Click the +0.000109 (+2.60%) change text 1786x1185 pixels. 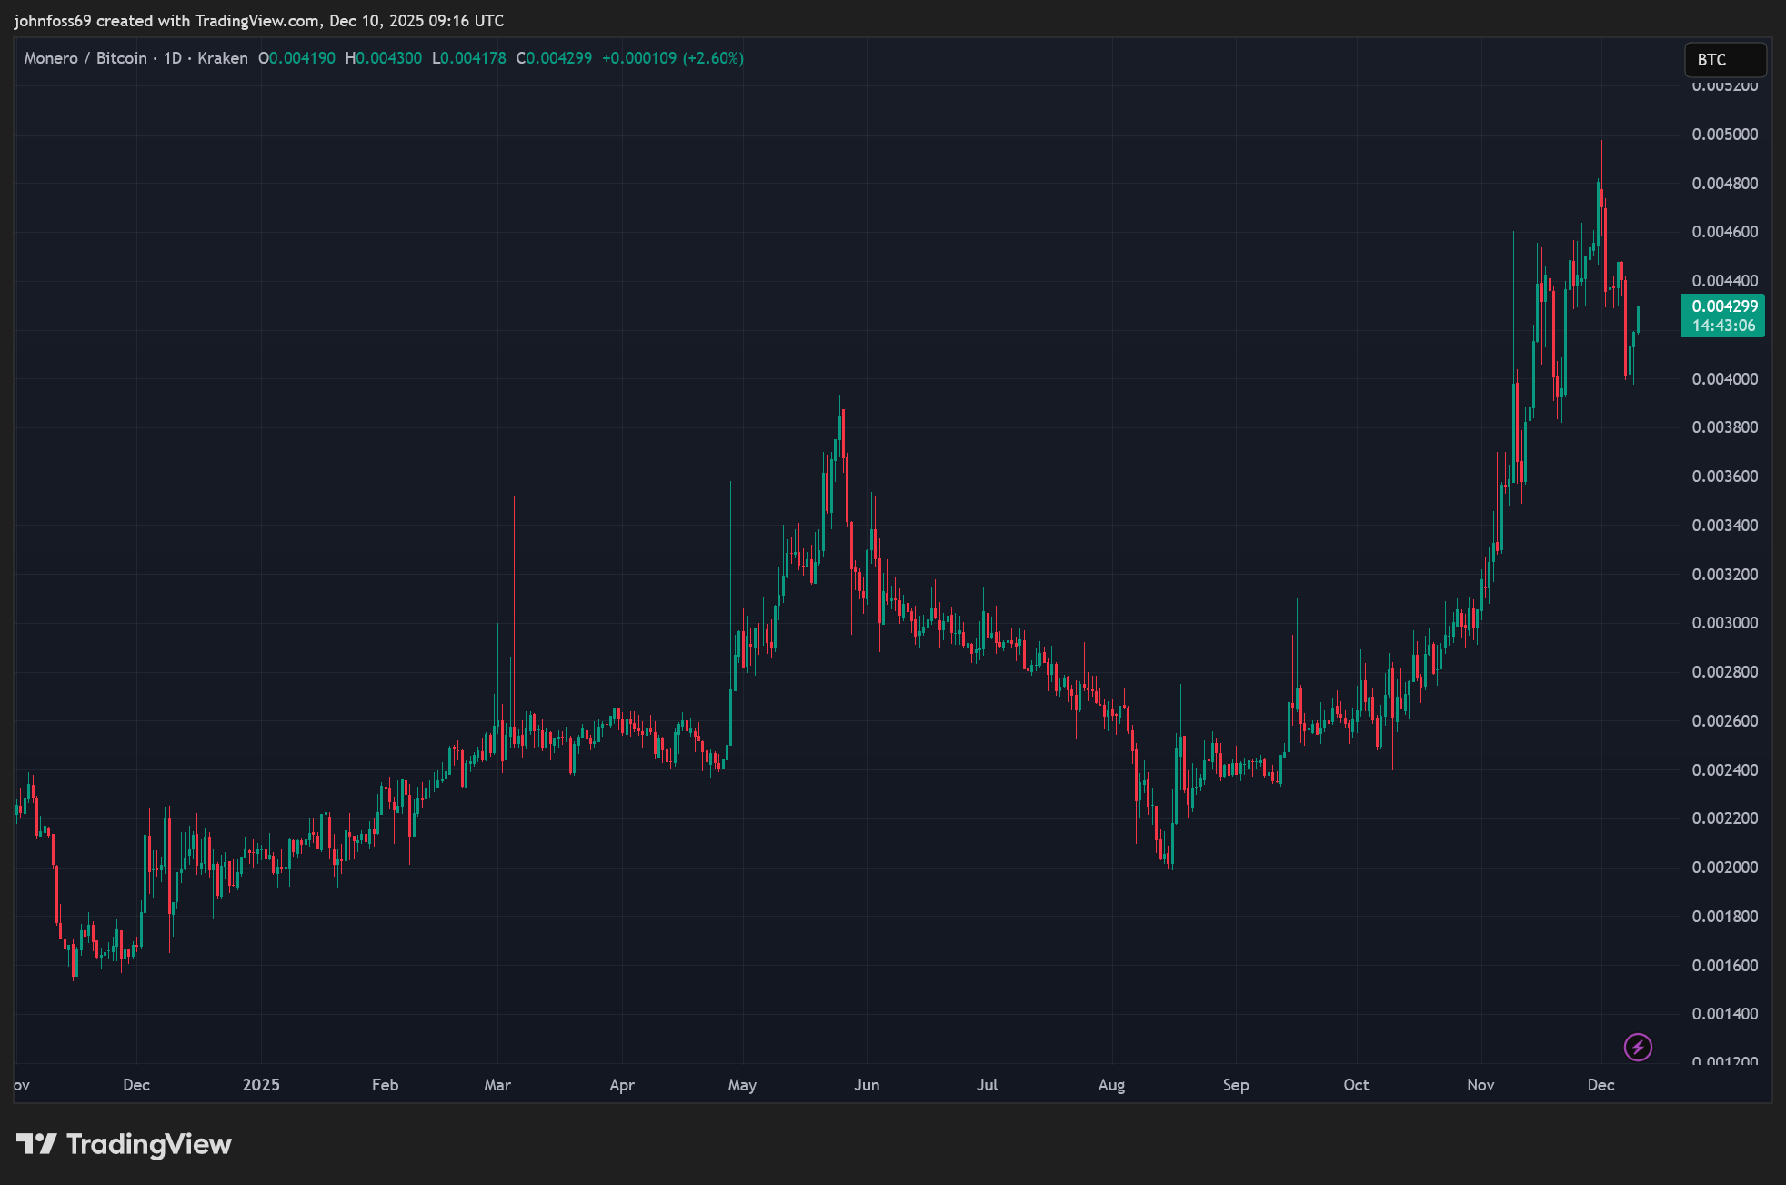pyautogui.click(x=673, y=58)
